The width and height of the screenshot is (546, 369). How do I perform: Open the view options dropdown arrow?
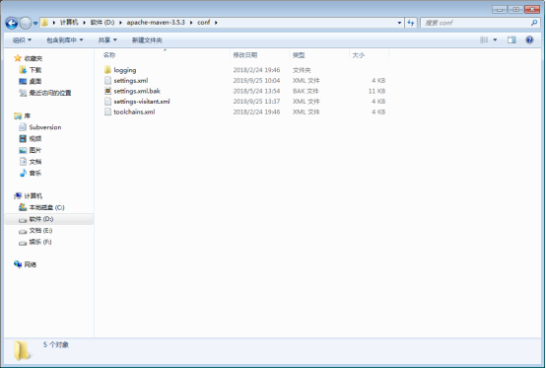pyautogui.click(x=495, y=40)
